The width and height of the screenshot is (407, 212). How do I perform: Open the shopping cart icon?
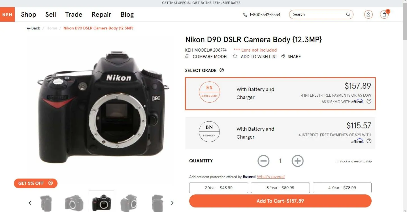pyautogui.click(x=384, y=14)
